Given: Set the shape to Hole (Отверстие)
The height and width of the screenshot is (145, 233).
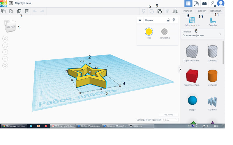Looking at the screenshot, I should click(165, 32).
